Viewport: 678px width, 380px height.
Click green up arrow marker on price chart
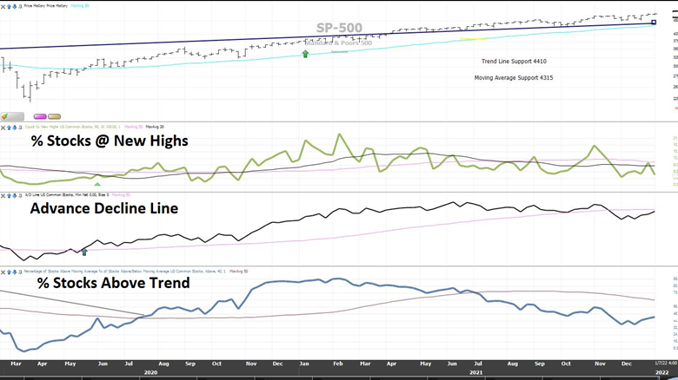pos(305,54)
